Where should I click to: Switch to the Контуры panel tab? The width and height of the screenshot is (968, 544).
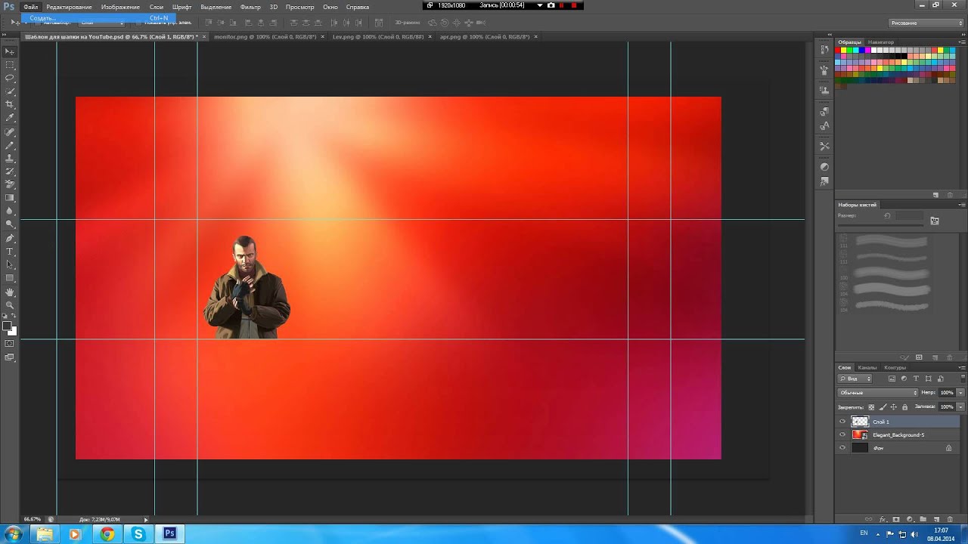[895, 367]
